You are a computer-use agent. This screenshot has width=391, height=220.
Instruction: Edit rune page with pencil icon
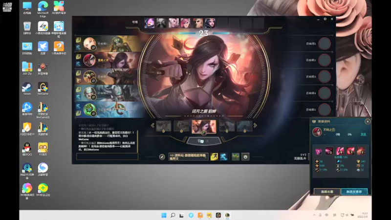pyautogui.click(x=162, y=157)
